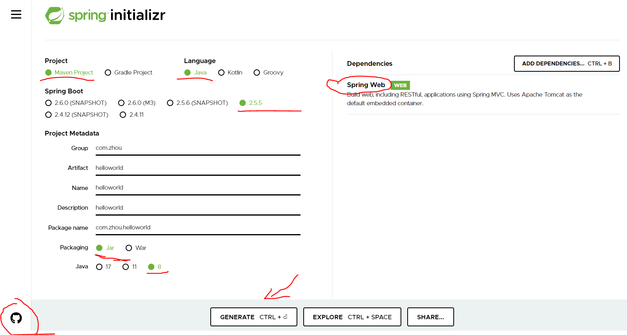The height and width of the screenshot is (335, 627).
Task: Click the Spring Web description text
Action: click(x=464, y=99)
